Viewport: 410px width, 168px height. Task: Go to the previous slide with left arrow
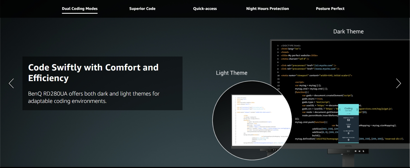11,83
